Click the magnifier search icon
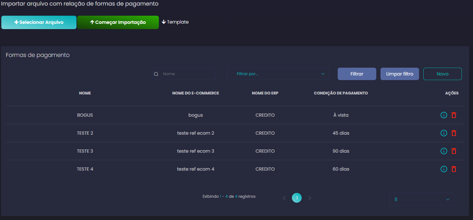 click(156, 74)
